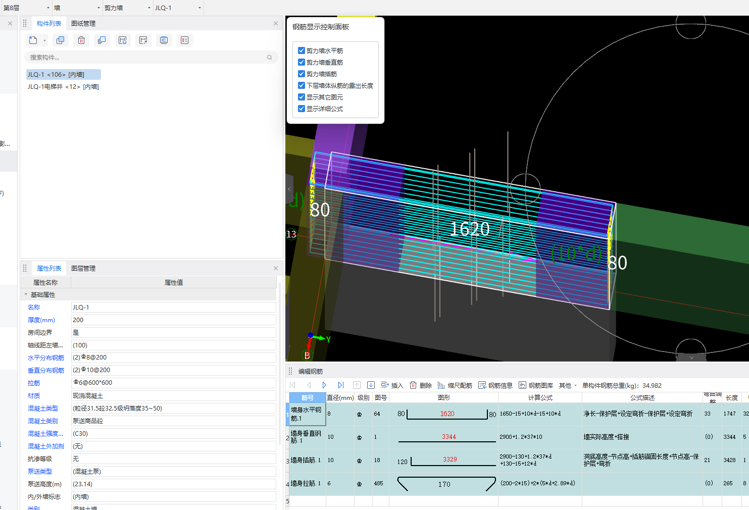
Task: Edit the 厚度 value field 200
Action: (174, 320)
